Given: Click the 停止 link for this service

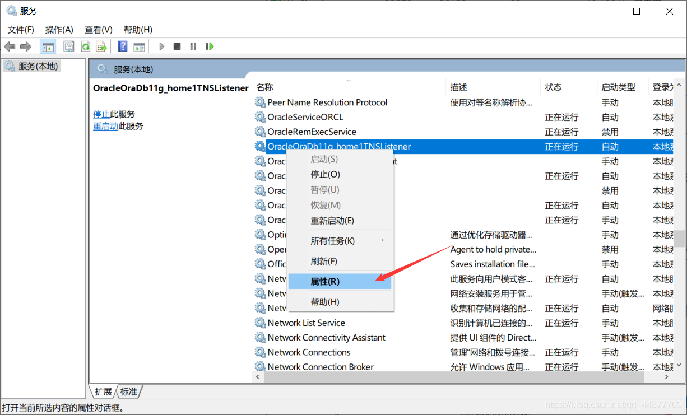Looking at the screenshot, I should coord(101,114).
